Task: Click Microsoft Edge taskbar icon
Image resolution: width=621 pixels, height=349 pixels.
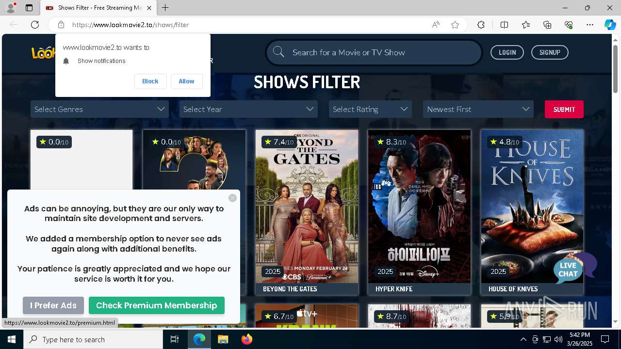Action: pos(199,339)
